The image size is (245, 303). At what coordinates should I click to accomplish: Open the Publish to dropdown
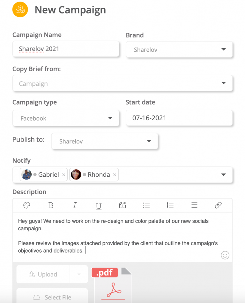[149, 141]
